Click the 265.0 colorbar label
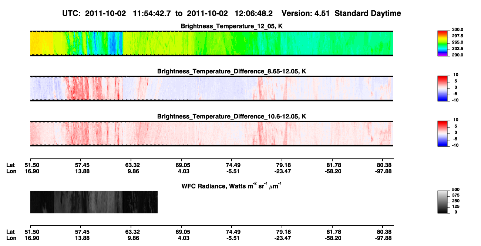The width and height of the screenshot is (481, 246). coord(458,42)
